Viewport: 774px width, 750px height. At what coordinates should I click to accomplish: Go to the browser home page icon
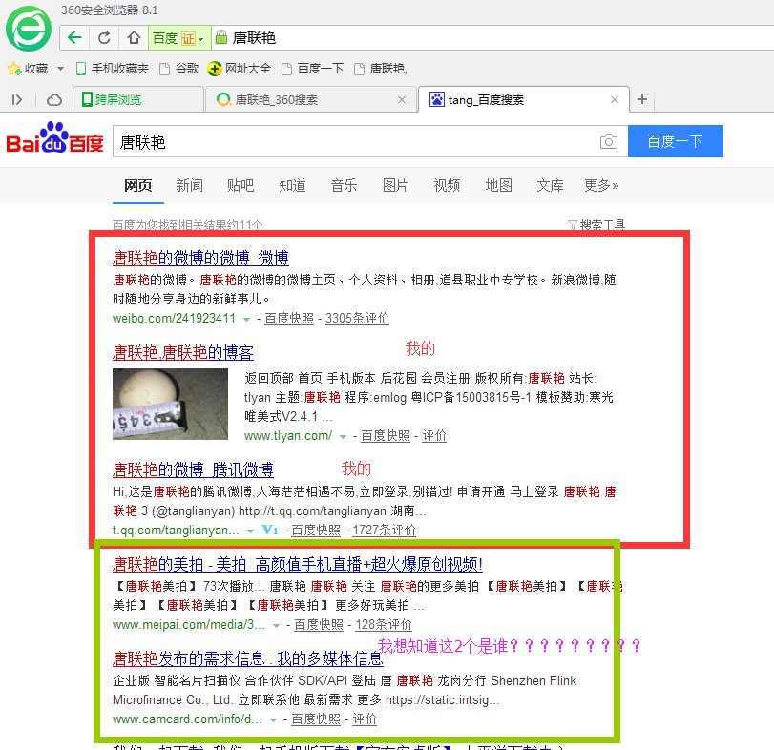134,37
